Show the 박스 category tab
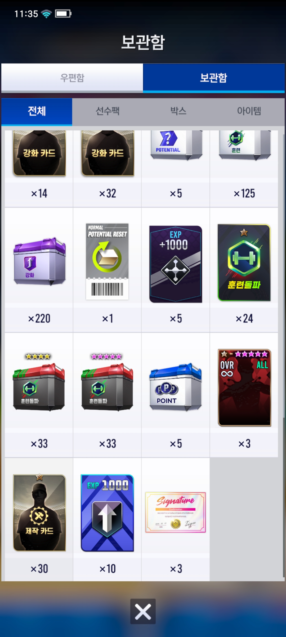 (178, 111)
